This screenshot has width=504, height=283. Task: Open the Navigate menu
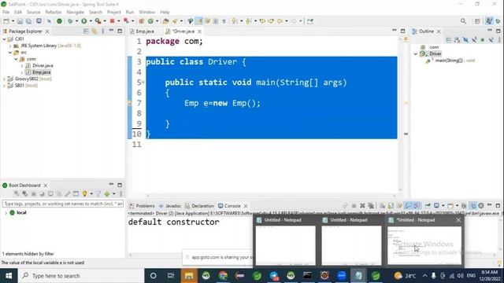[x=76, y=12]
